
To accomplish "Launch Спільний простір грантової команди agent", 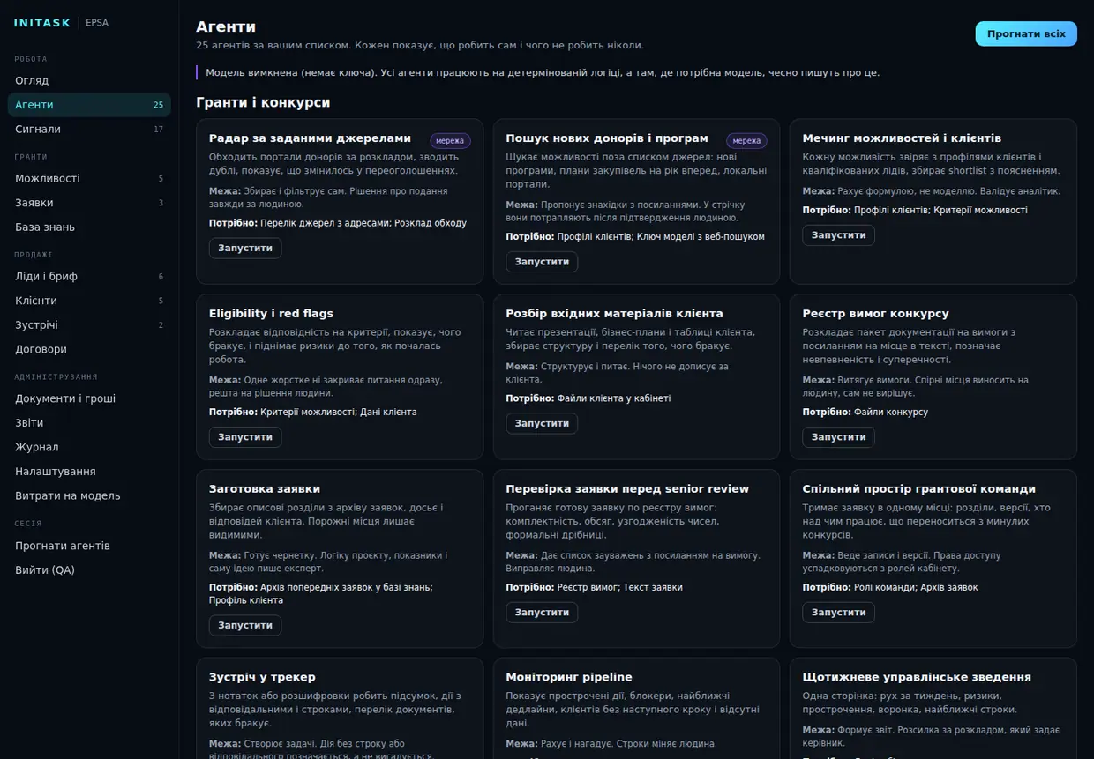I will click(x=838, y=612).
